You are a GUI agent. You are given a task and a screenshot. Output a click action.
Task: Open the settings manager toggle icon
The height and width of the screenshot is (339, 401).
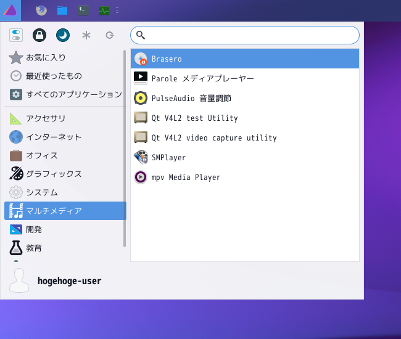(x=16, y=35)
